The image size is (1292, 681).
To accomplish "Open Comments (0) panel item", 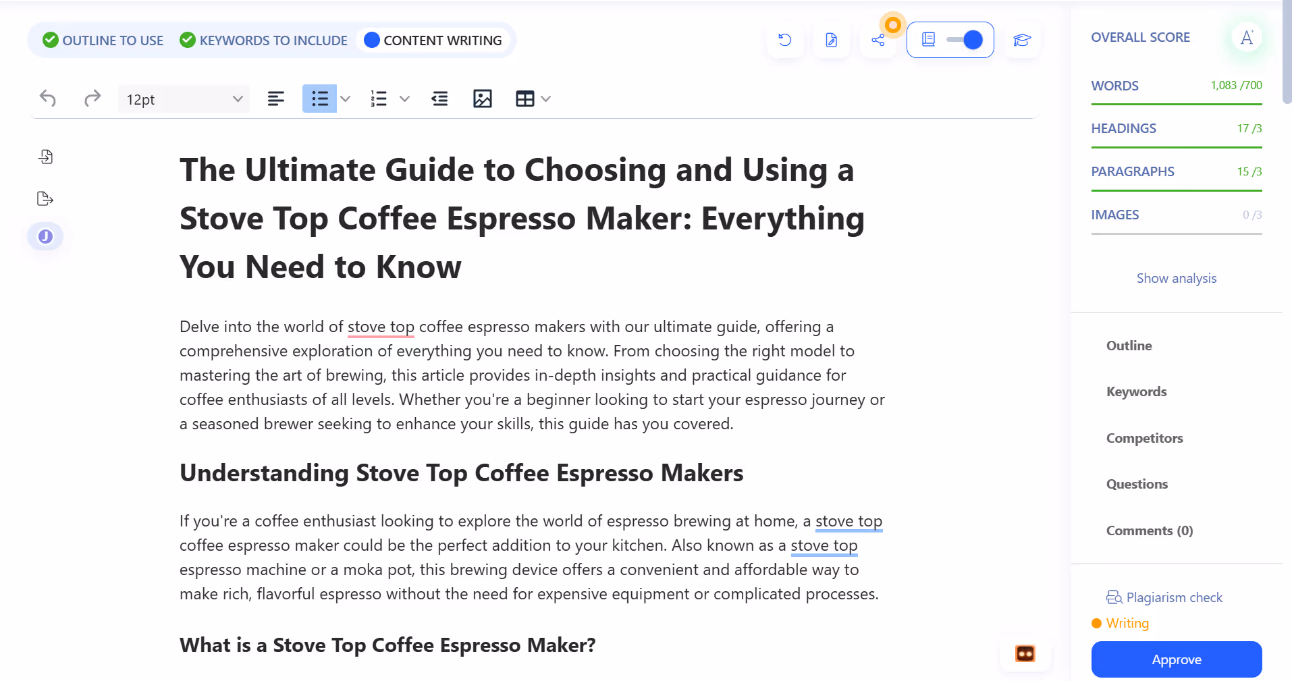I will [1150, 530].
